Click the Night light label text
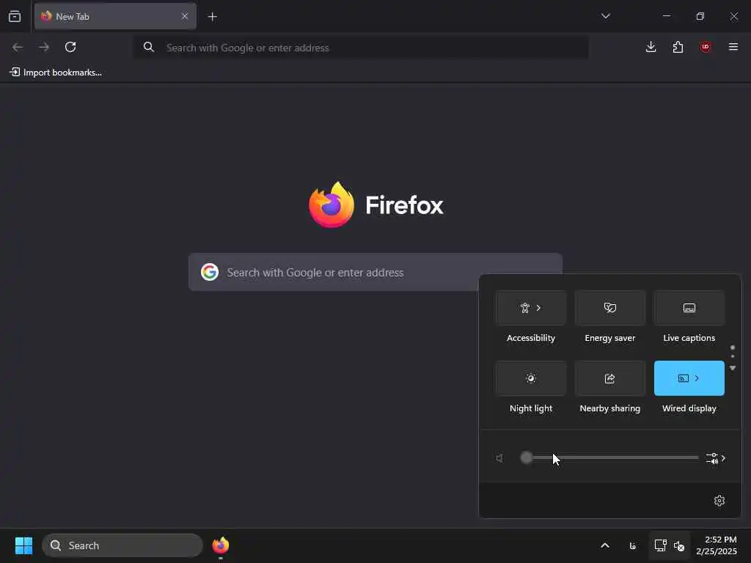The height and width of the screenshot is (563, 751). [x=531, y=408]
